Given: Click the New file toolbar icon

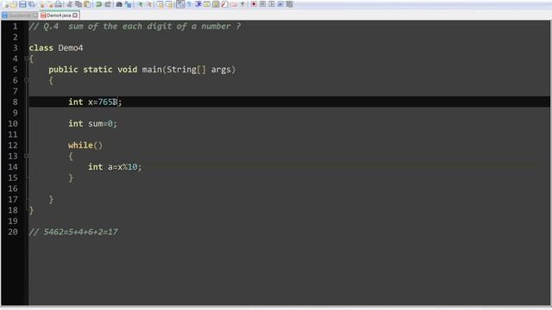Looking at the screenshot, I should point(5,4).
